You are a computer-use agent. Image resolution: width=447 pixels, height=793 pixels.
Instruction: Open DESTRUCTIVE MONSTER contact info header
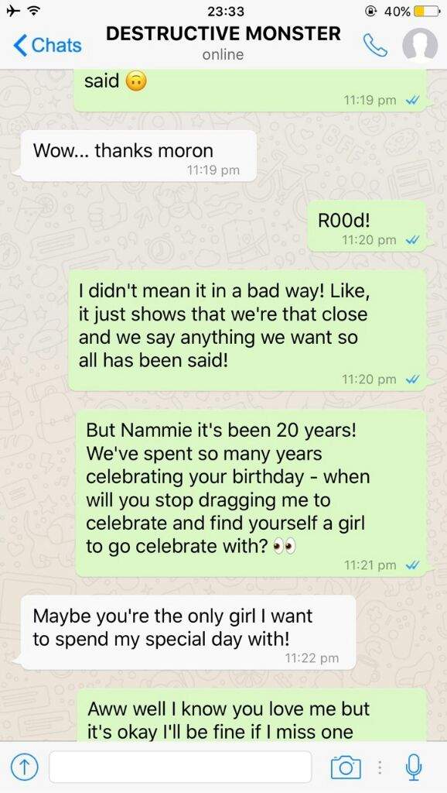coord(223,43)
